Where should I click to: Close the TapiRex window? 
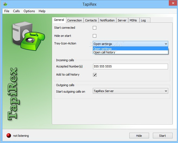tap(173, 3)
